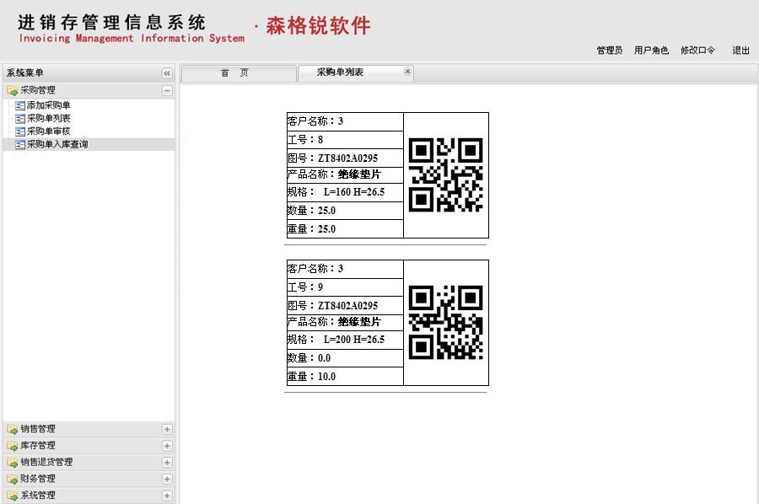
Task: Click the icon beside 添加采购单
Action: pos(20,106)
